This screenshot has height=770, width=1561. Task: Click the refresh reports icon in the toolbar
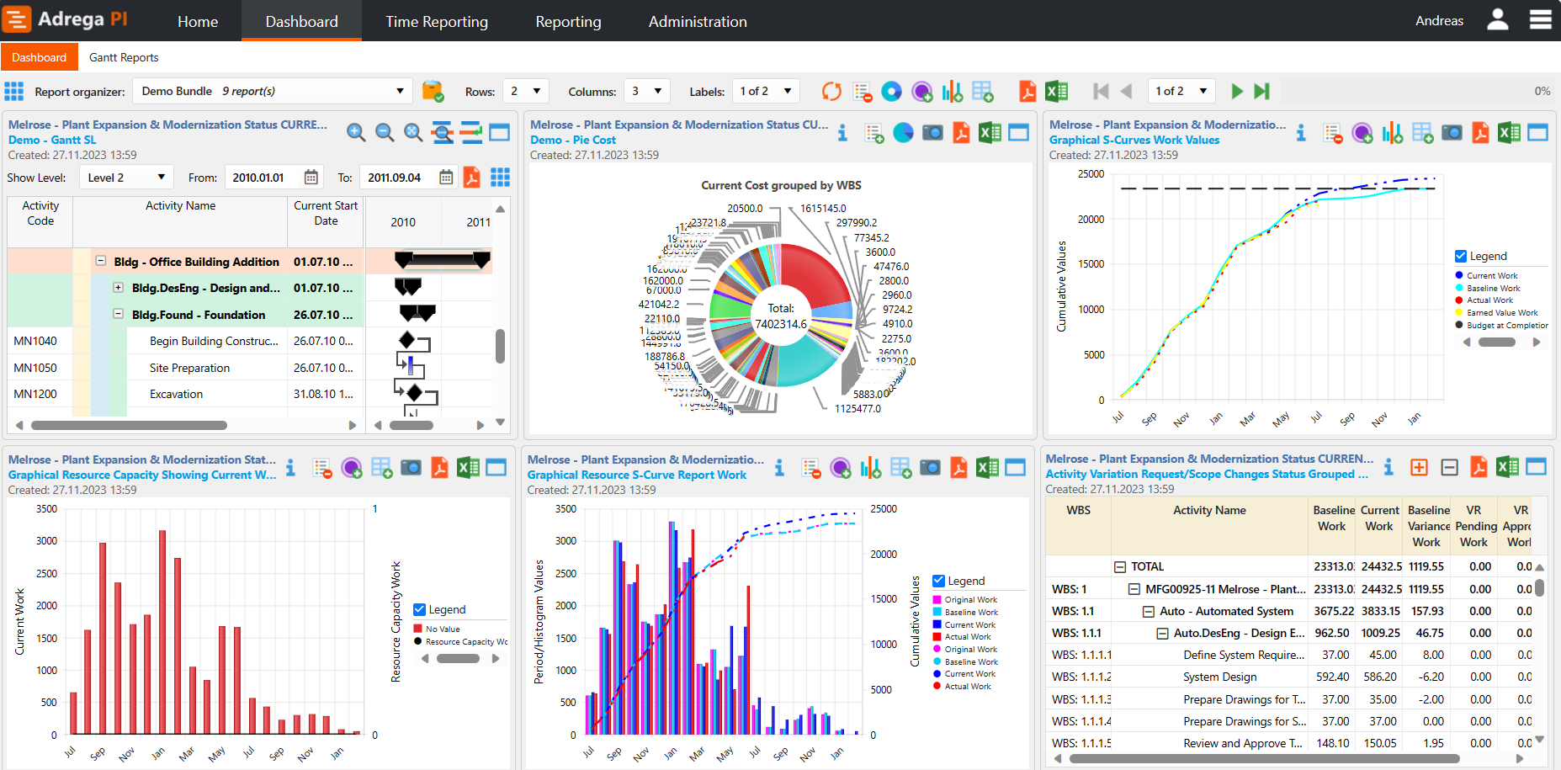pyautogui.click(x=831, y=91)
